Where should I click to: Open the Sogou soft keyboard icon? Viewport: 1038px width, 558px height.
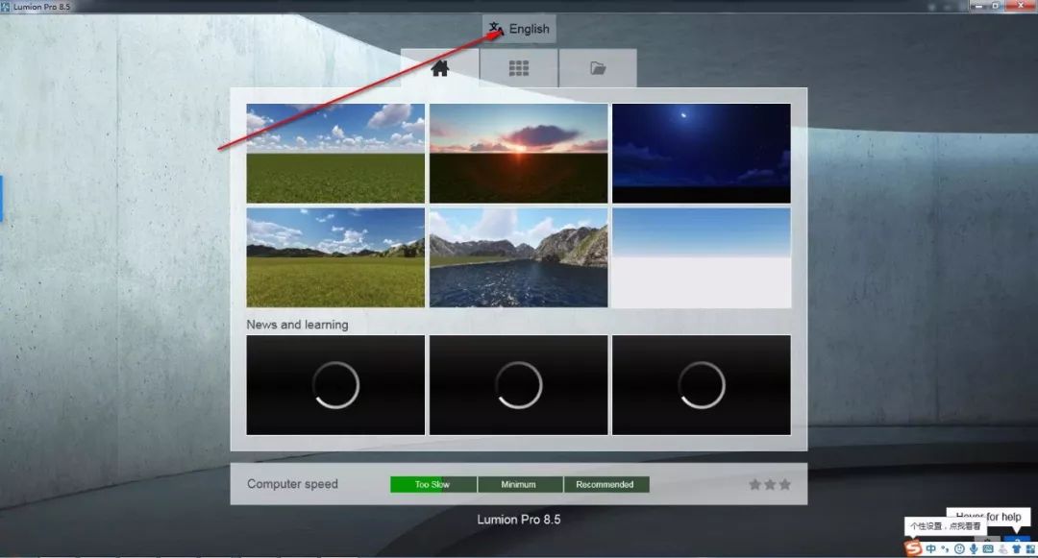[x=988, y=548]
